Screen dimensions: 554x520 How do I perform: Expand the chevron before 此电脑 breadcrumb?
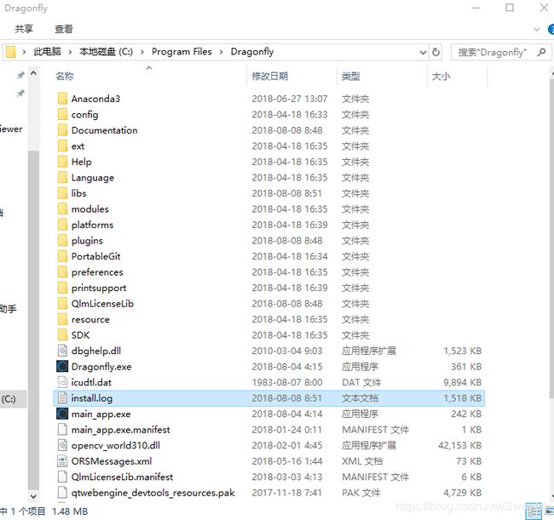point(24,52)
